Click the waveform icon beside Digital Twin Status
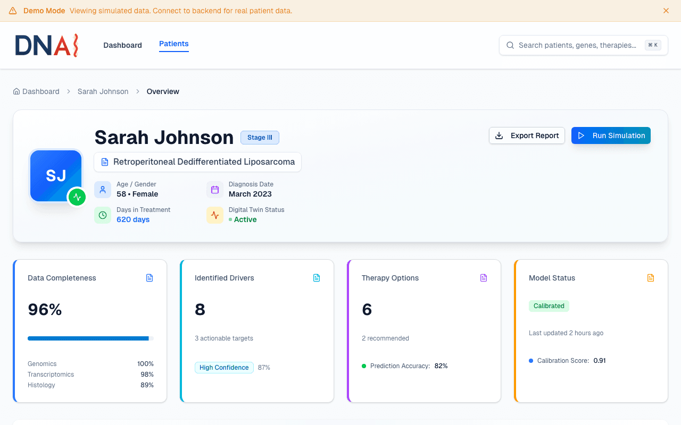 point(214,215)
